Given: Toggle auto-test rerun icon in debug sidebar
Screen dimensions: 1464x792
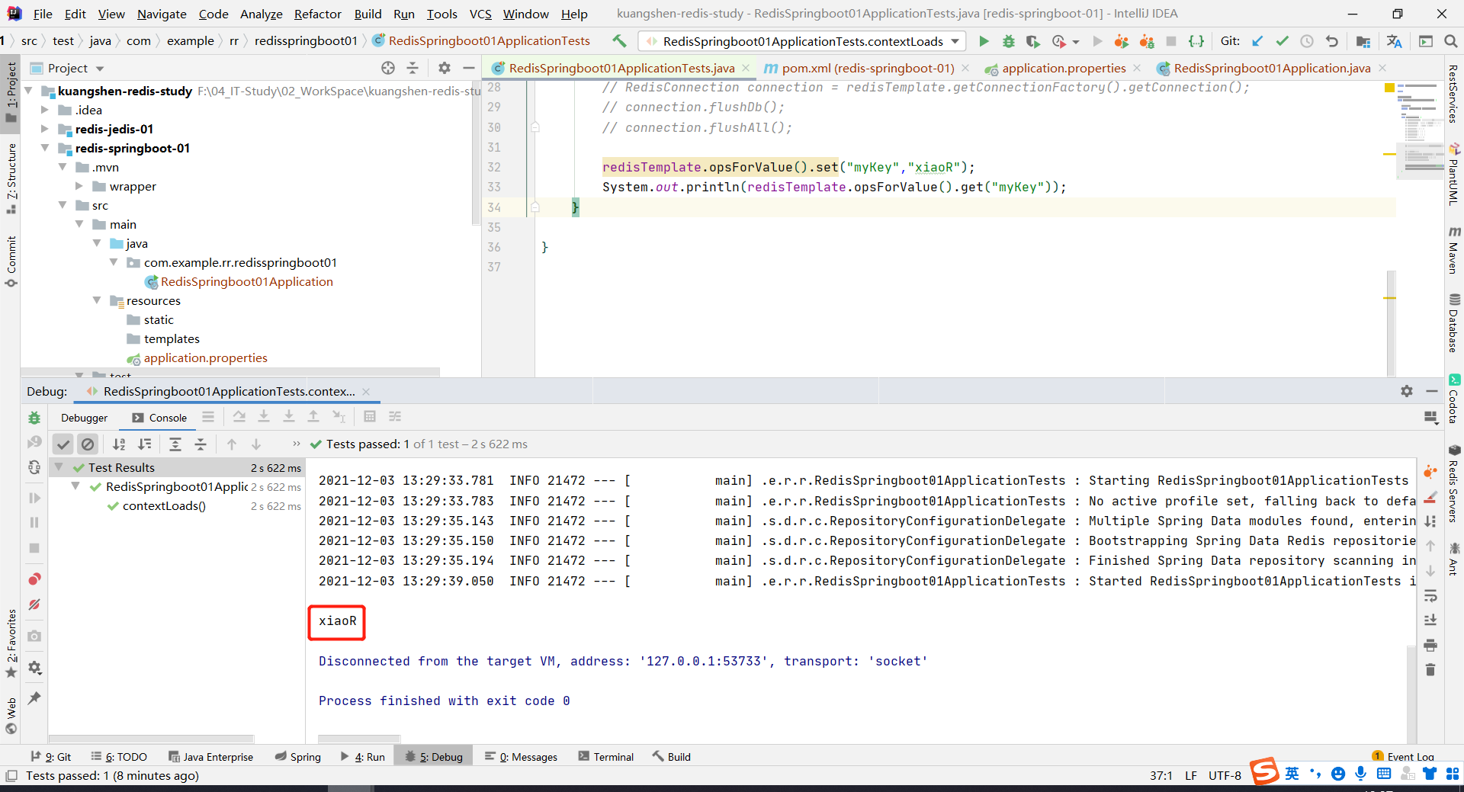Looking at the screenshot, I should [x=34, y=467].
